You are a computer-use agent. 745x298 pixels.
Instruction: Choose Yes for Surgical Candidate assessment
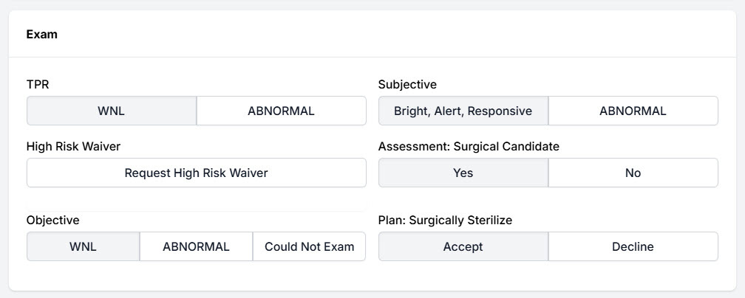[x=463, y=173]
